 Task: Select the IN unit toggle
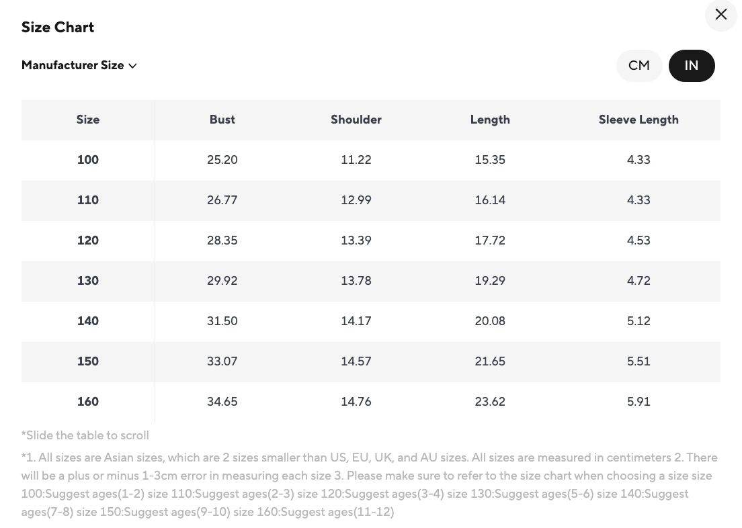tap(692, 66)
